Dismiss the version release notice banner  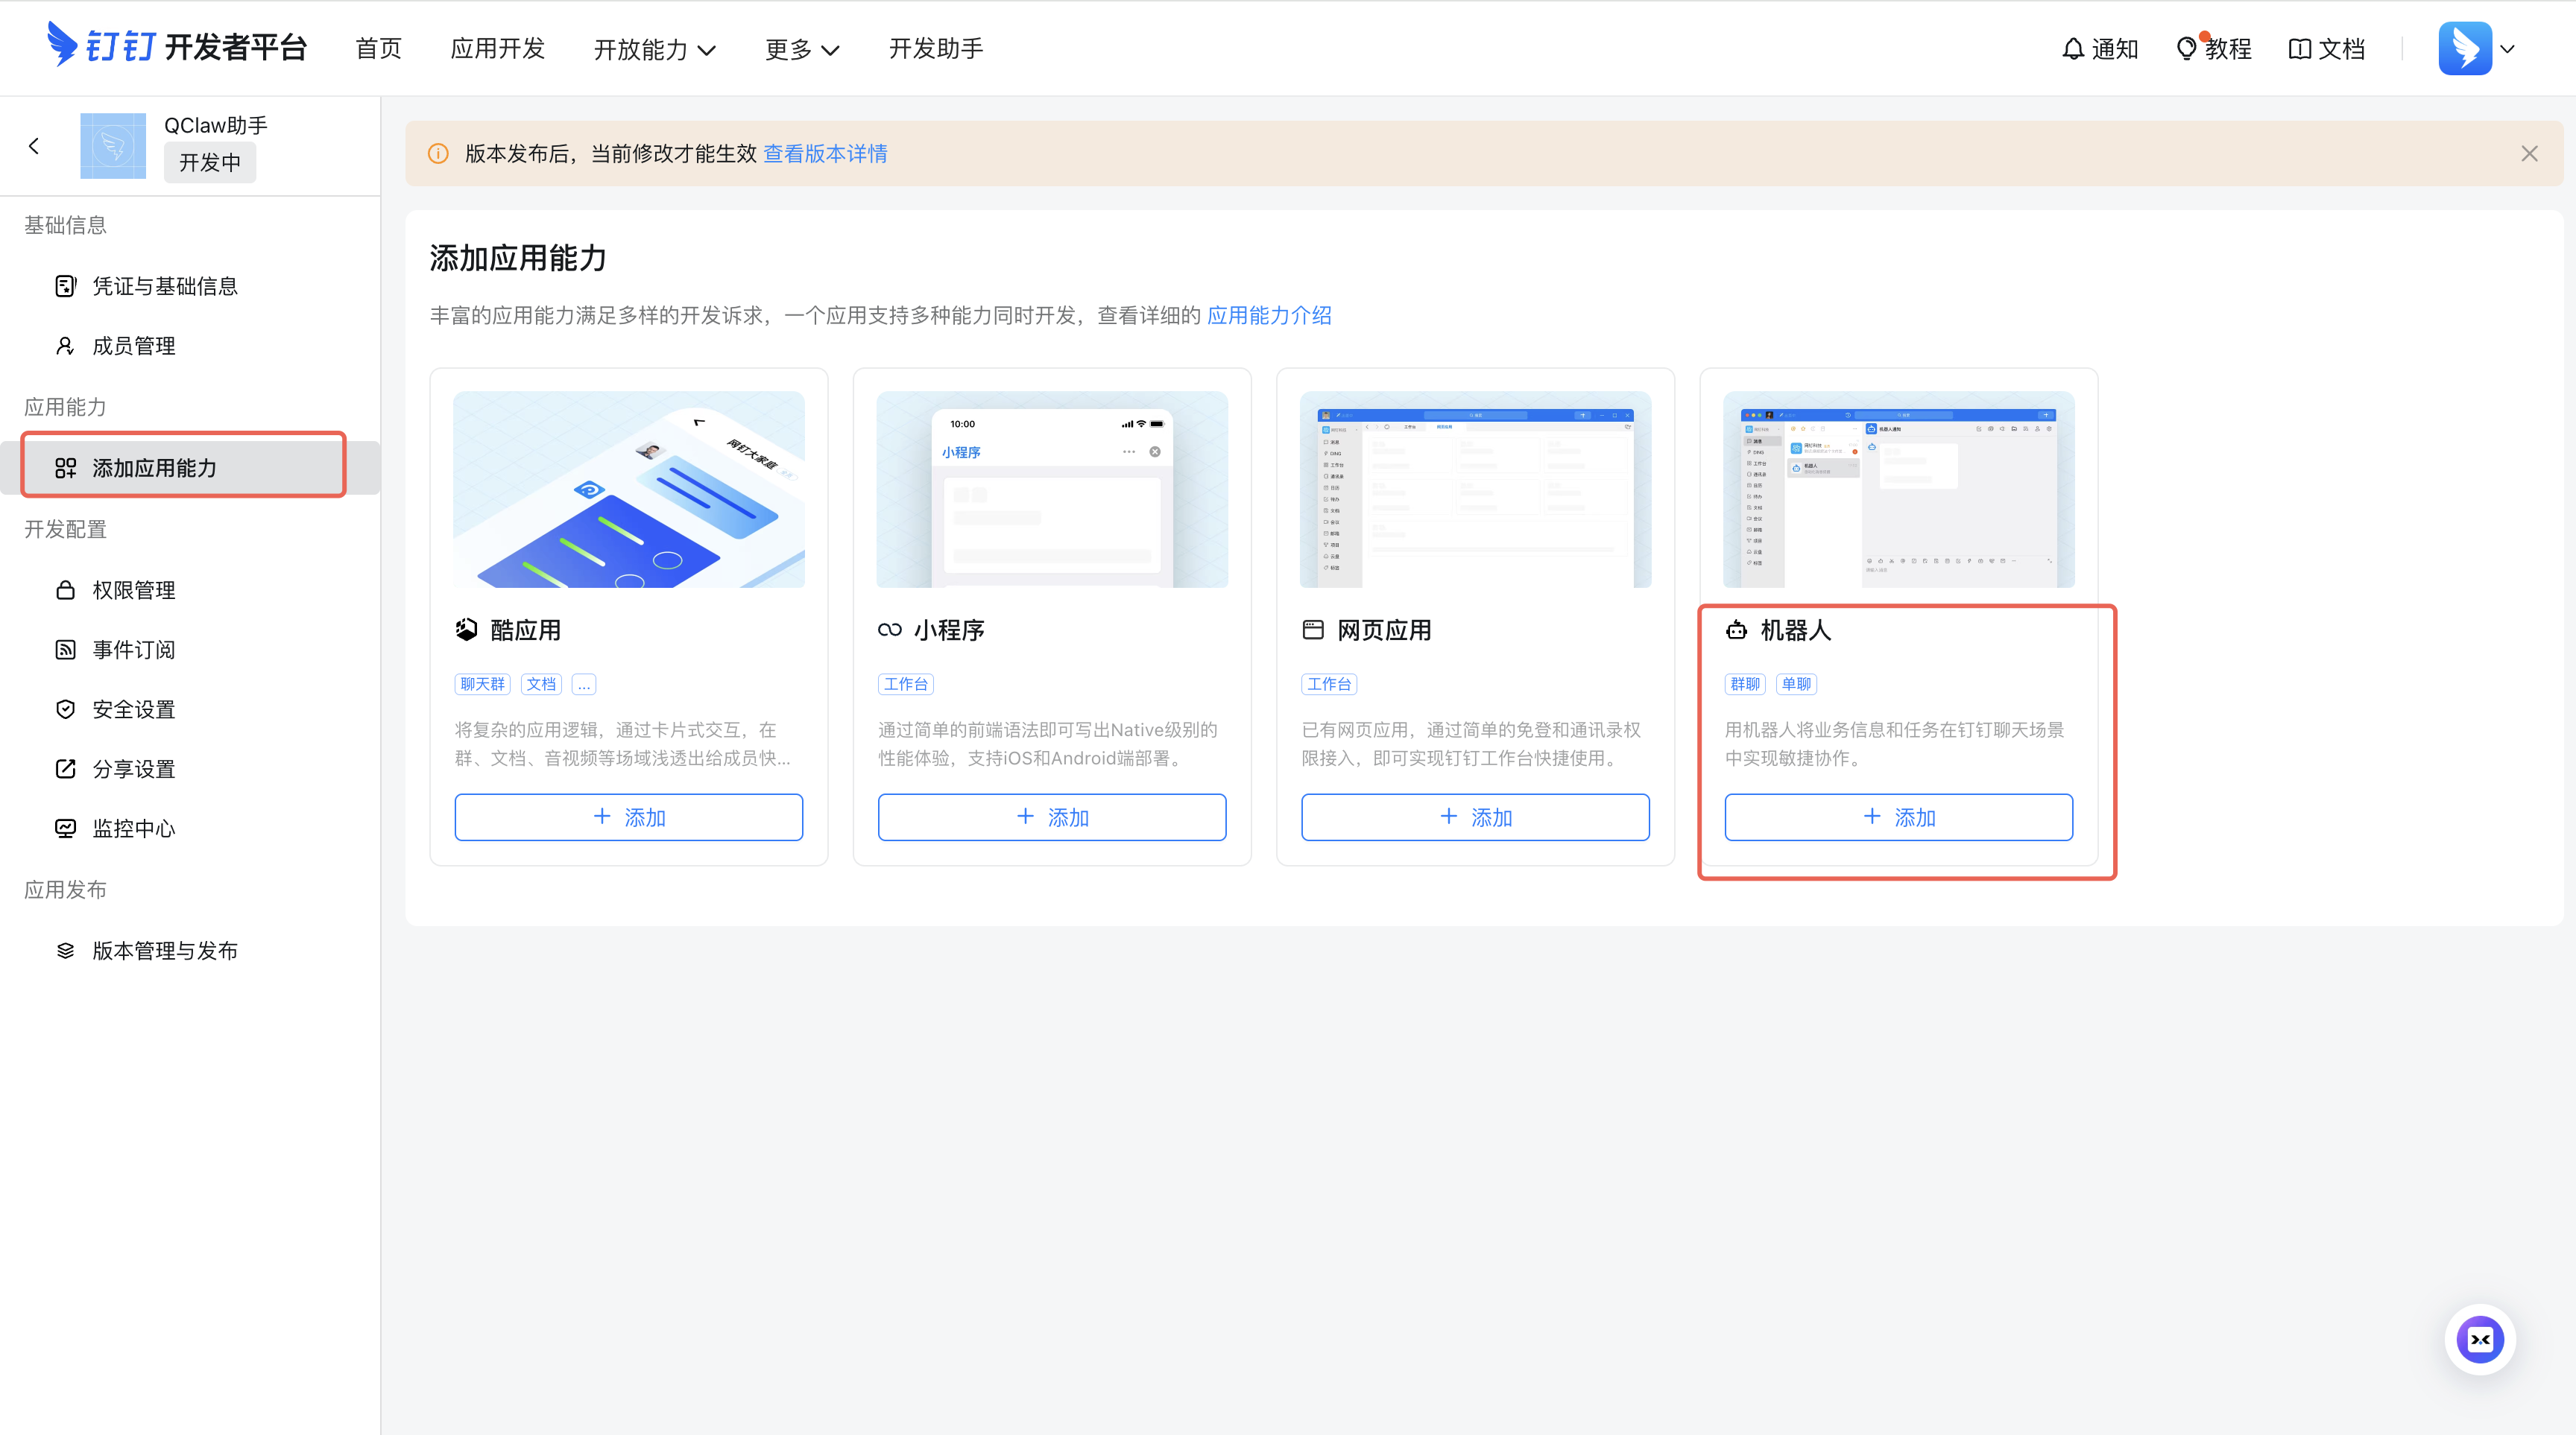click(x=2529, y=154)
